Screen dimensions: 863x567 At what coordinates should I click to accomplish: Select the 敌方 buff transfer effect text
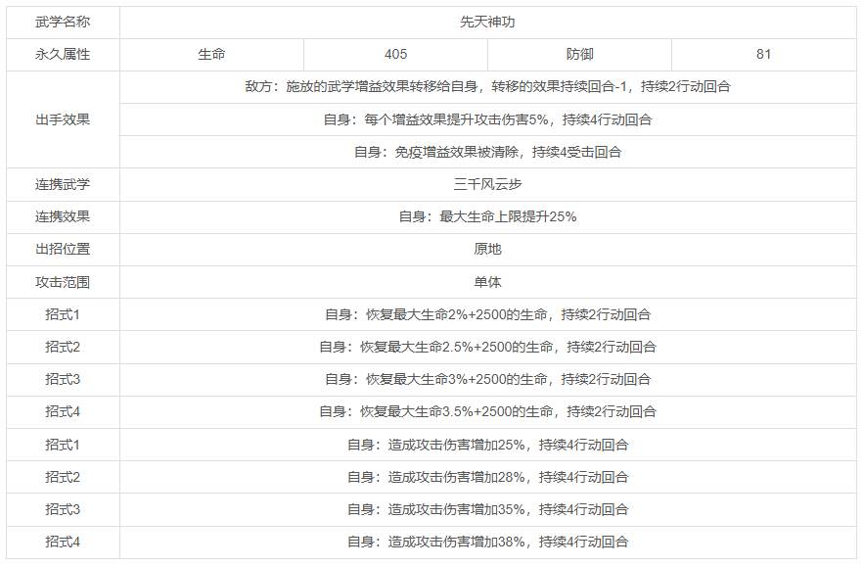487,86
